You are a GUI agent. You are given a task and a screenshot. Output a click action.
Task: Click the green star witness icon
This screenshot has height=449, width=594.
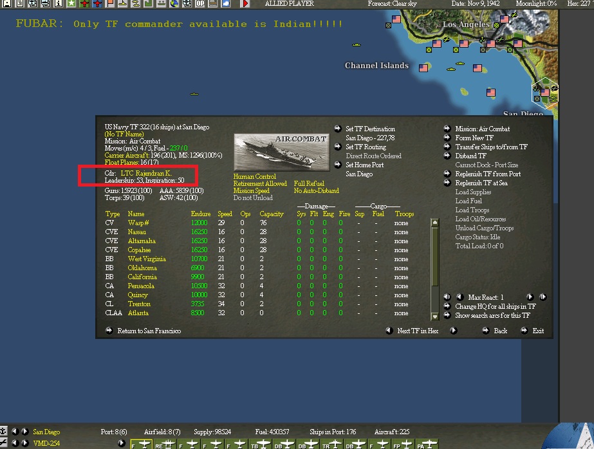pyautogui.click(x=73, y=4)
